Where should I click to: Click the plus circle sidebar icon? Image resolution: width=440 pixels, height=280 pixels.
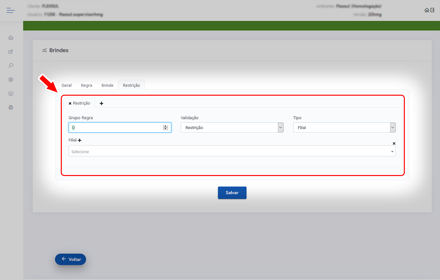pos(11,94)
